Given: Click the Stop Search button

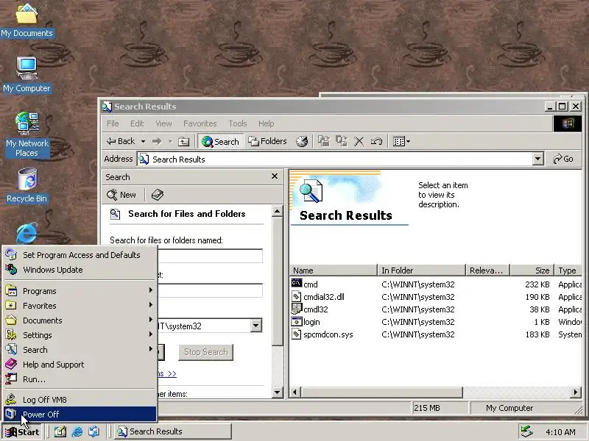Looking at the screenshot, I should coord(205,352).
